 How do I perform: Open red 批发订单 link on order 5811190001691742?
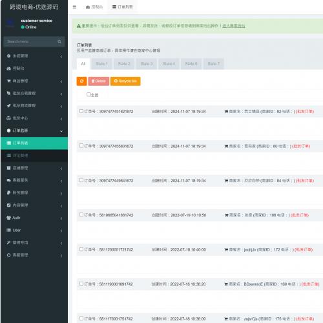click(310, 284)
